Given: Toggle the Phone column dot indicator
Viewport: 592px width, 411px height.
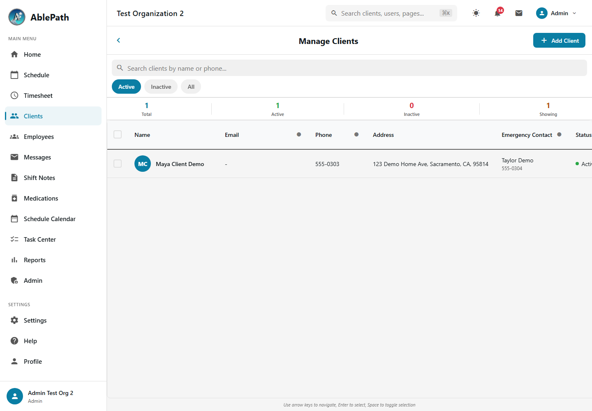Looking at the screenshot, I should tap(356, 134).
